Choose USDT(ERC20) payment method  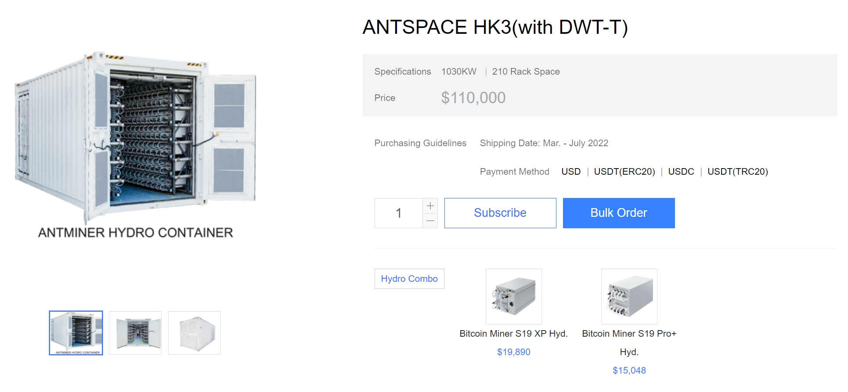[x=624, y=172]
